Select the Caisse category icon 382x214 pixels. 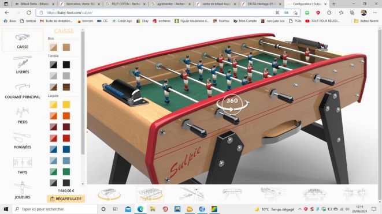pyautogui.click(x=23, y=40)
